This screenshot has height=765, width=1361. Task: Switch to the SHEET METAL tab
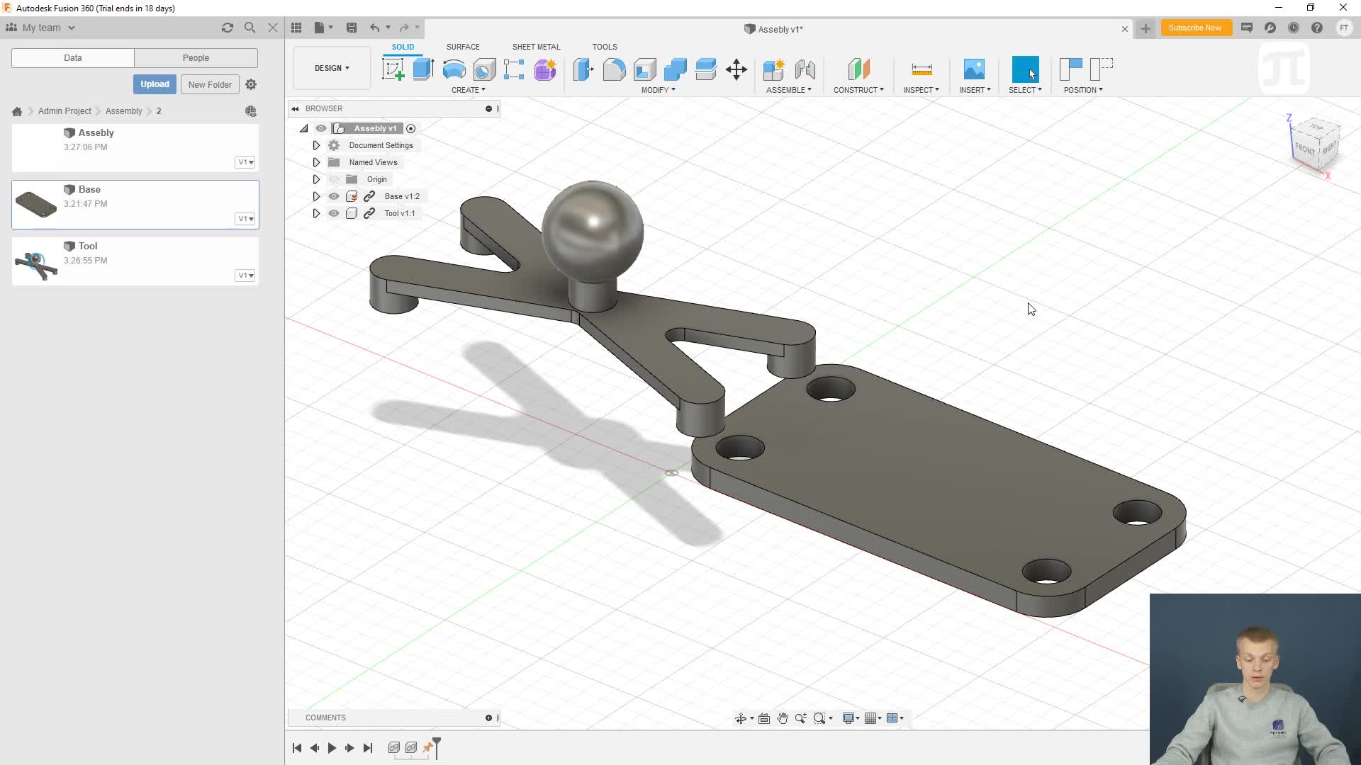pos(536,47)
